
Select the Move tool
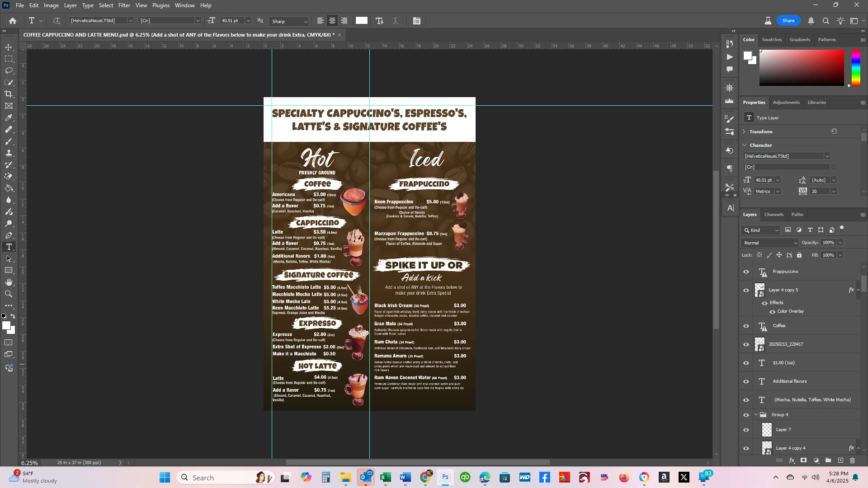pyautogui.click(x=9, y=47)
